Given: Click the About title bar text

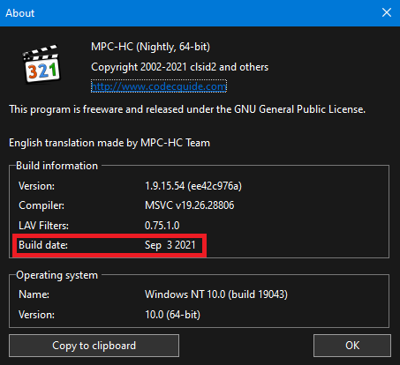Looking at the screenshot, I should 20,13.
